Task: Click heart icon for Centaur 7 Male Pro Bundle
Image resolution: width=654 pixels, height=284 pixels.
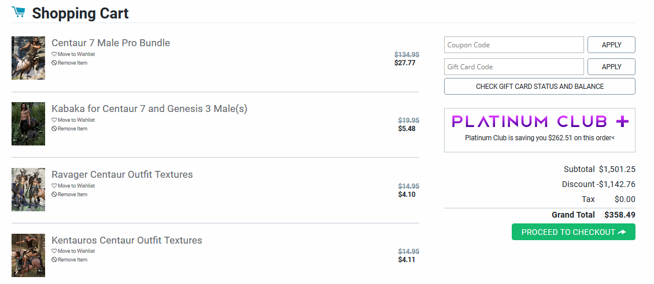Action: [54, 54]
